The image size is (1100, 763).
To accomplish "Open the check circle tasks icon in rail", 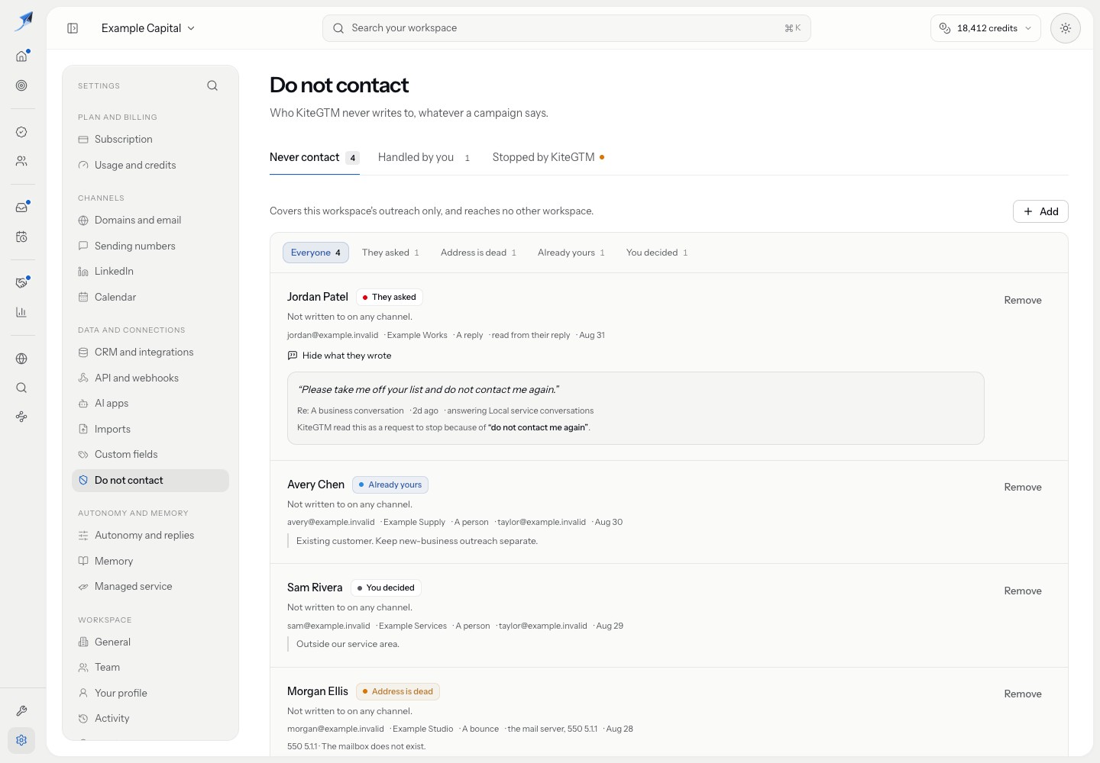I will coord(21,132).
